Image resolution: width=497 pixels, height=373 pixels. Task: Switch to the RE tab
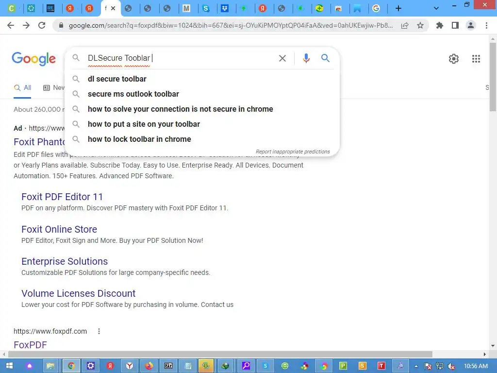pyautogui.click(x=50, y=9)
